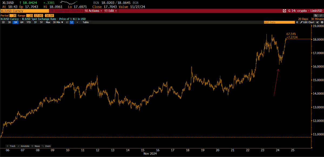Select the YTD range tab
This screenshot has width=324, height=157.
tap(29, 22)
